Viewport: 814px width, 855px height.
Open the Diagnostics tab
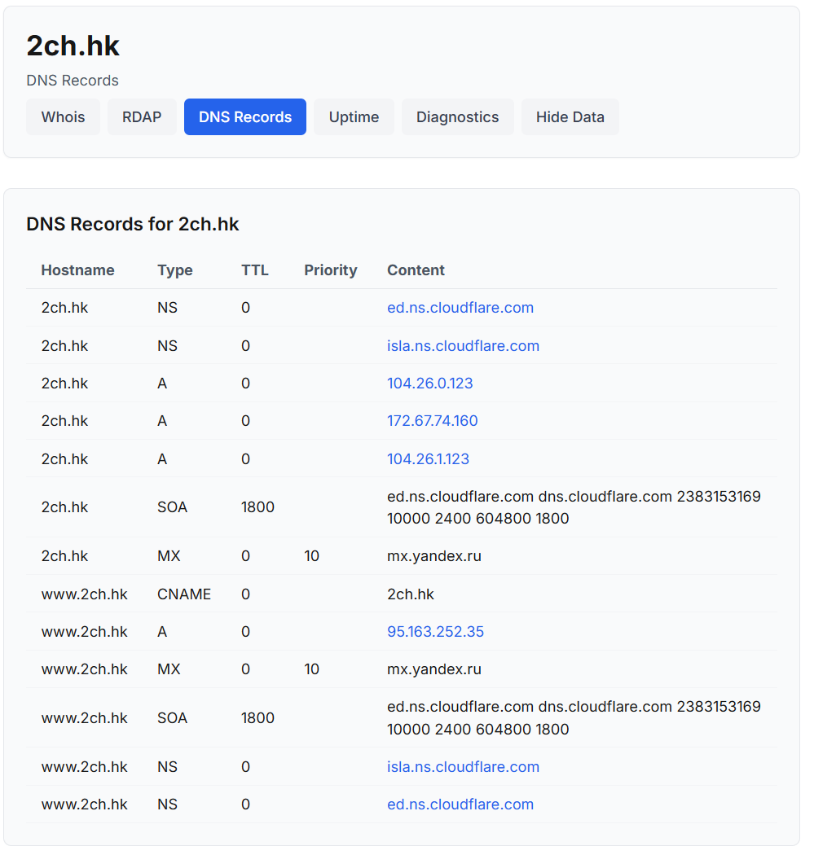click(457, 117)
